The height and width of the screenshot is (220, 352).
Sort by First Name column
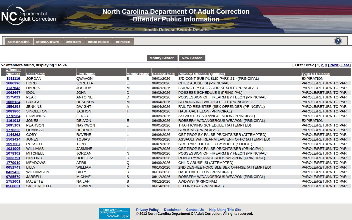coord(86,74)
